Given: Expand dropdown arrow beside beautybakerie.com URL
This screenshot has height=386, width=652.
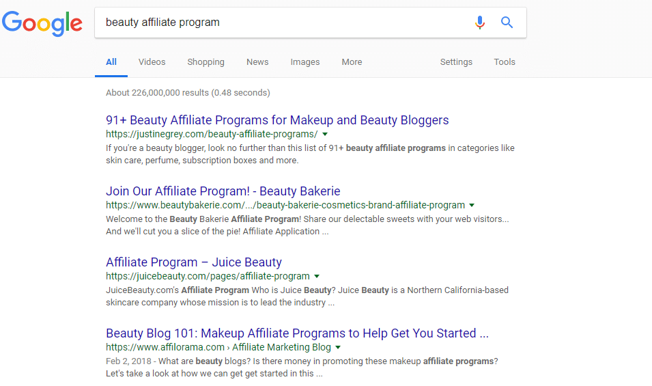Looking at the screenshot, I should click(x=472, y=206).
